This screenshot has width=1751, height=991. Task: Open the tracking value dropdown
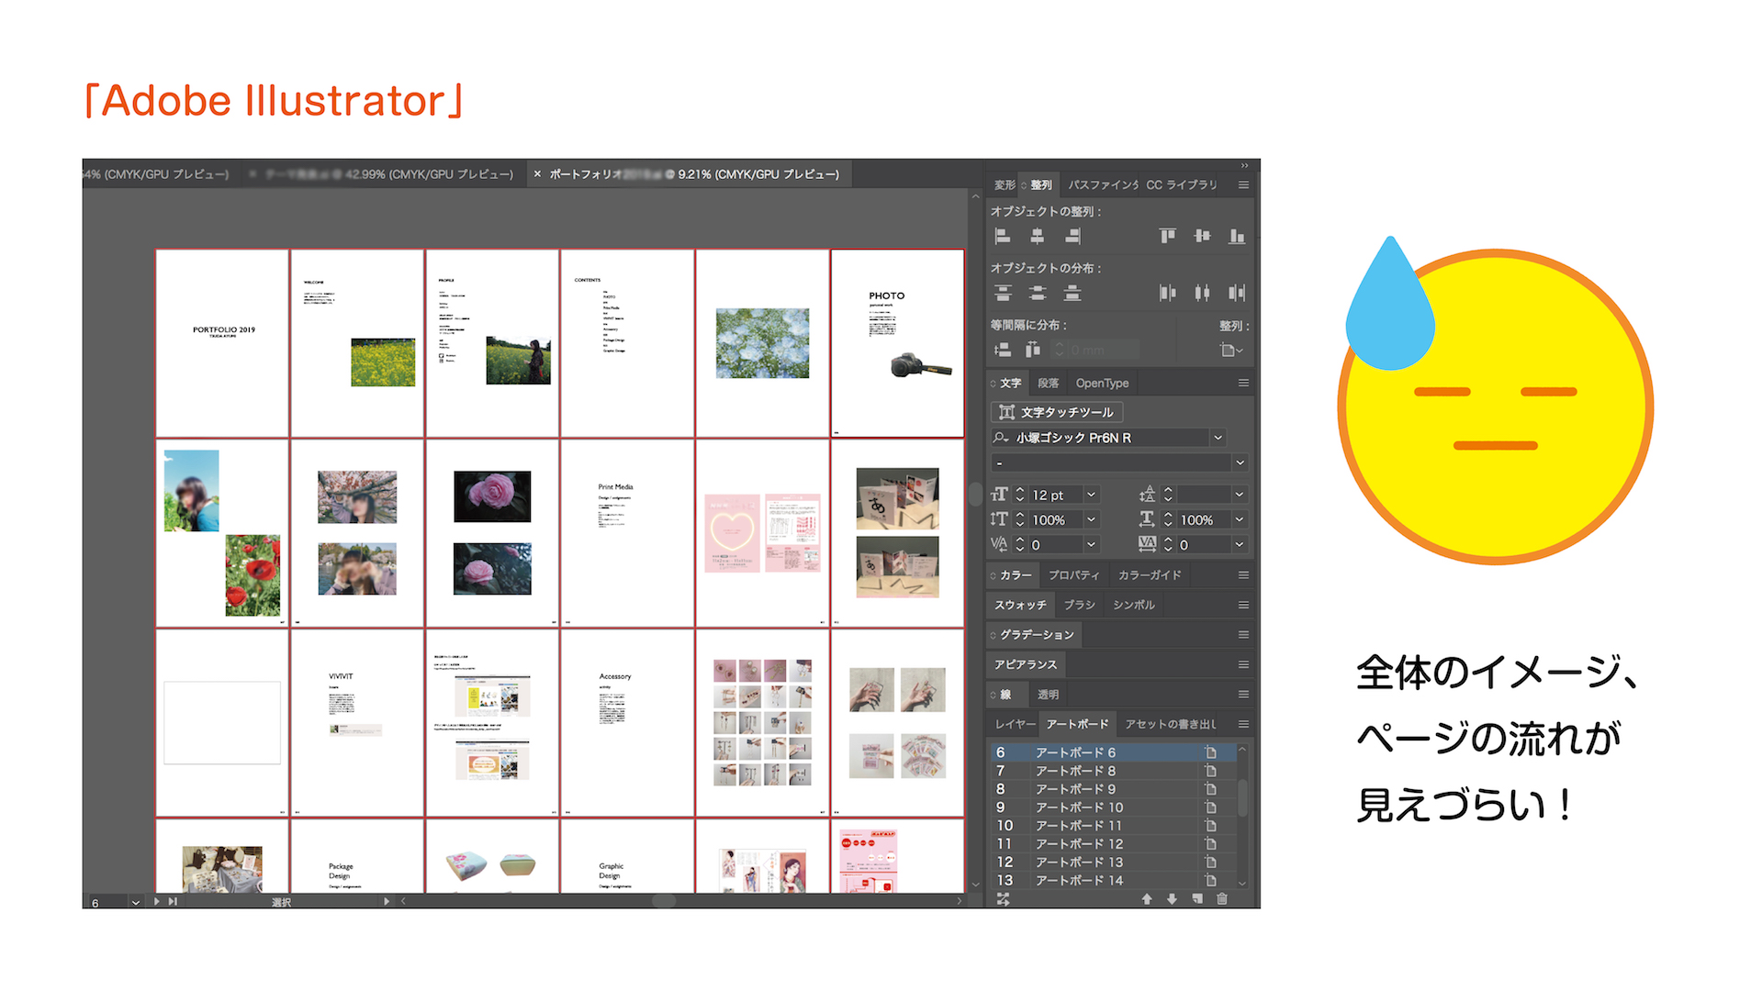coord(1239,544)
